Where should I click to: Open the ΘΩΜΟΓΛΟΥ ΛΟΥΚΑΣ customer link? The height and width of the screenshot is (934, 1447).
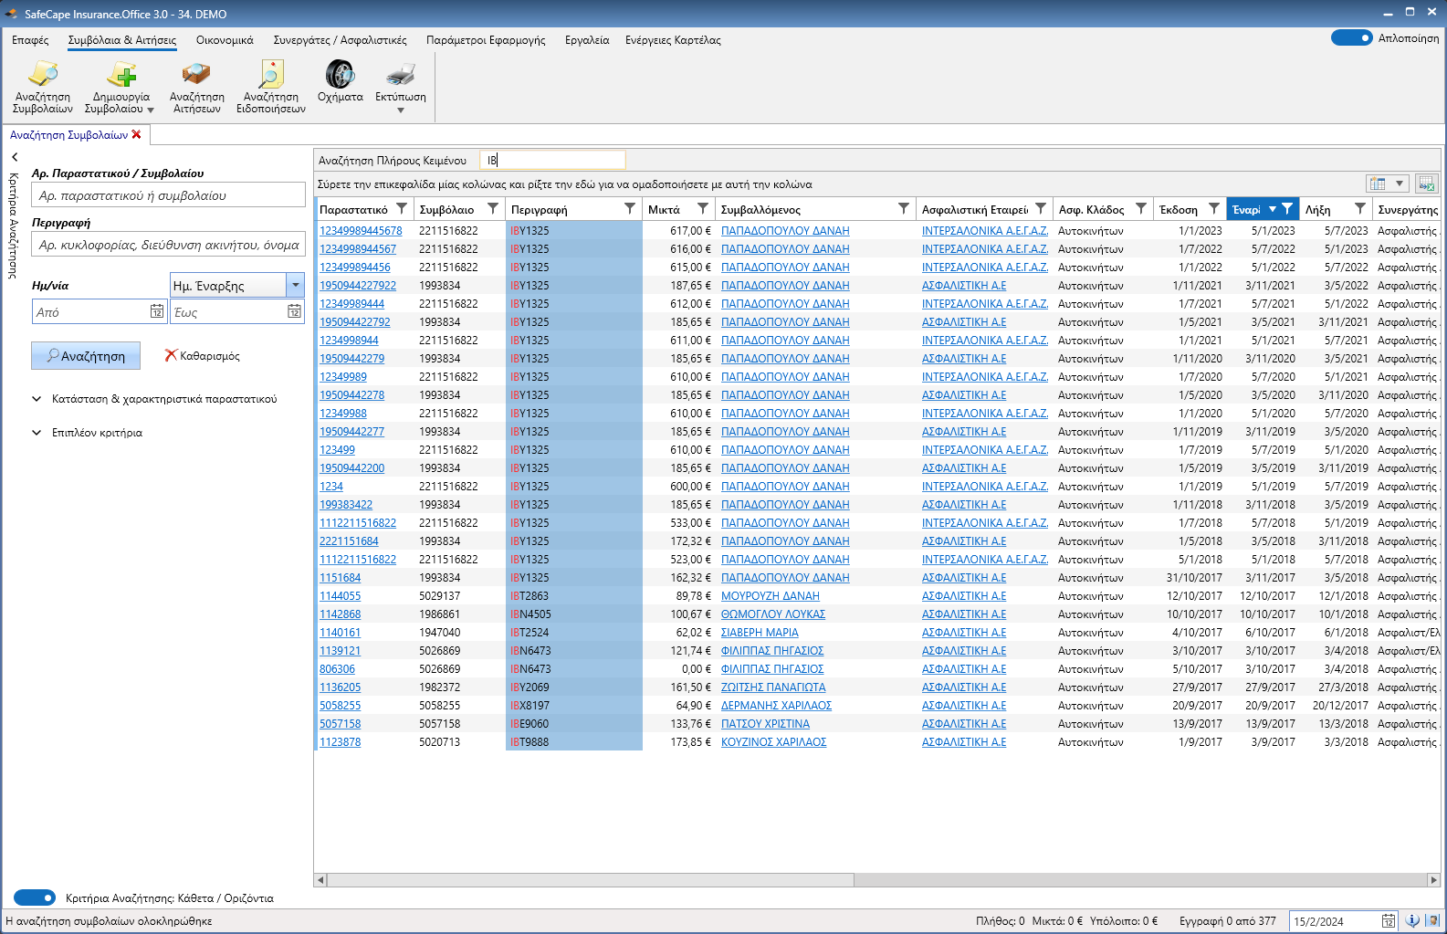(x=773, y=614)
